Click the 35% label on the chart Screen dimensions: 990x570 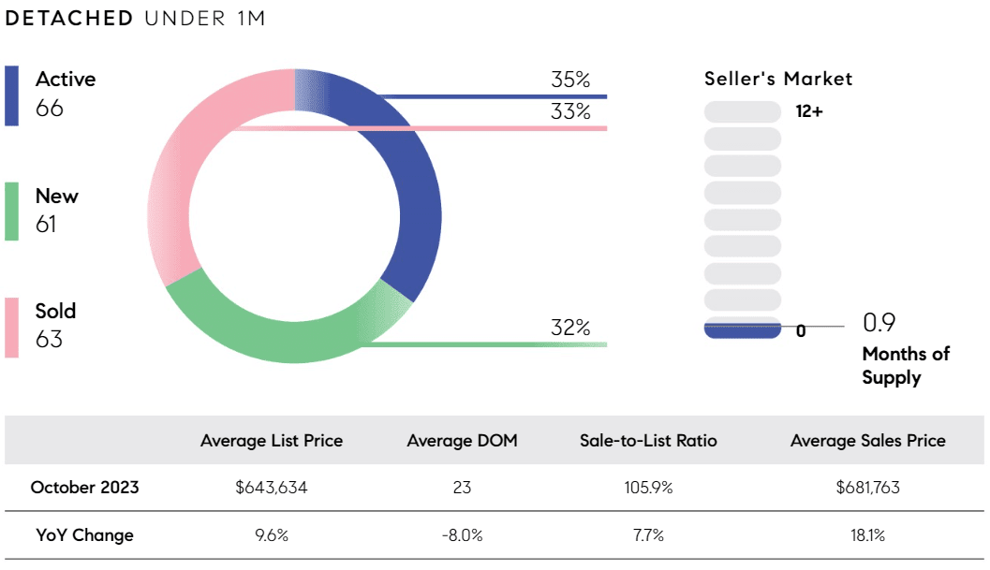point(570,80)
